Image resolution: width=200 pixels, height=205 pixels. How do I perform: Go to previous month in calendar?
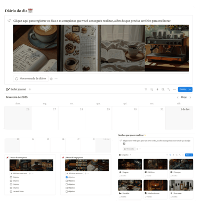pyautogui.click(x=178, y=97)
